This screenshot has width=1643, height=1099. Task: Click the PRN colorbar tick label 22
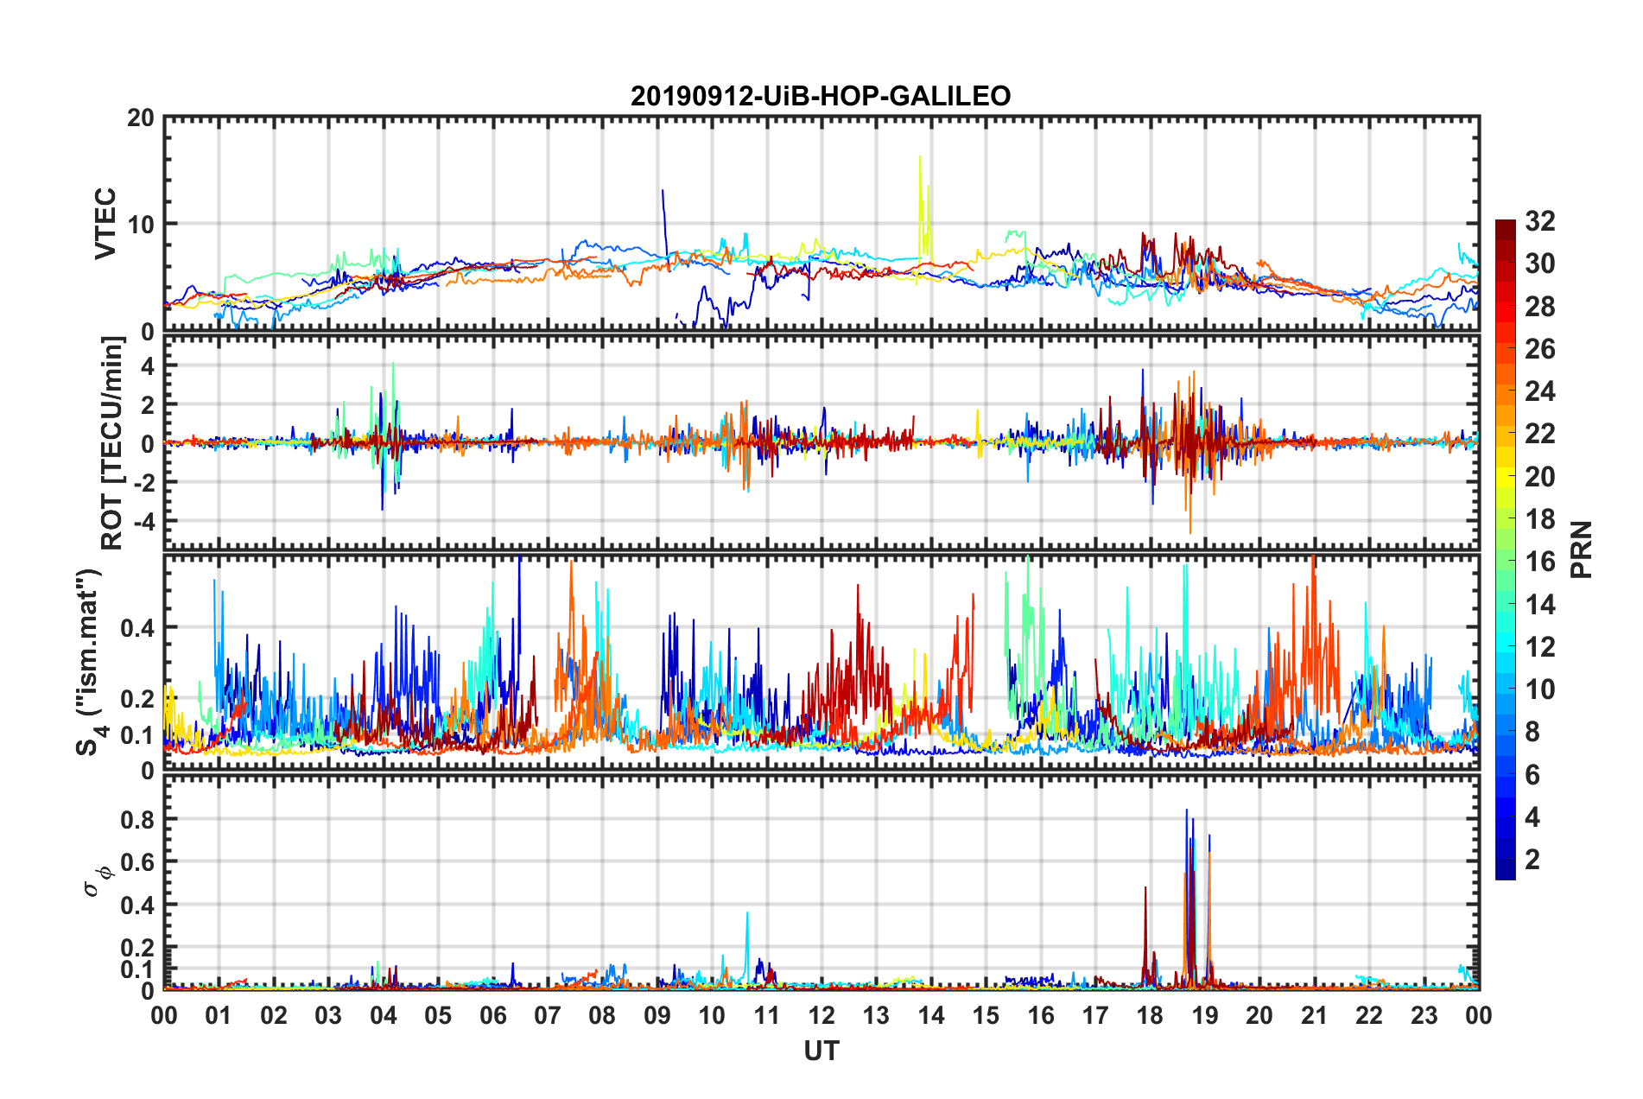tap(1539, 434)
